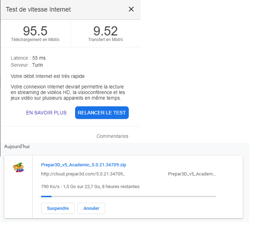Click the ZIP archive file icon
Viewport: 273px width, 233px height.
coord(18,168)
